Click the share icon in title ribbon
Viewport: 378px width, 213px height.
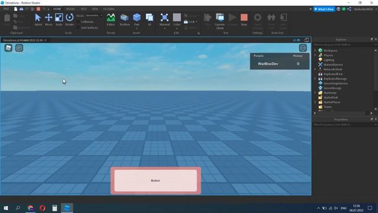click(x=349, y=9)
